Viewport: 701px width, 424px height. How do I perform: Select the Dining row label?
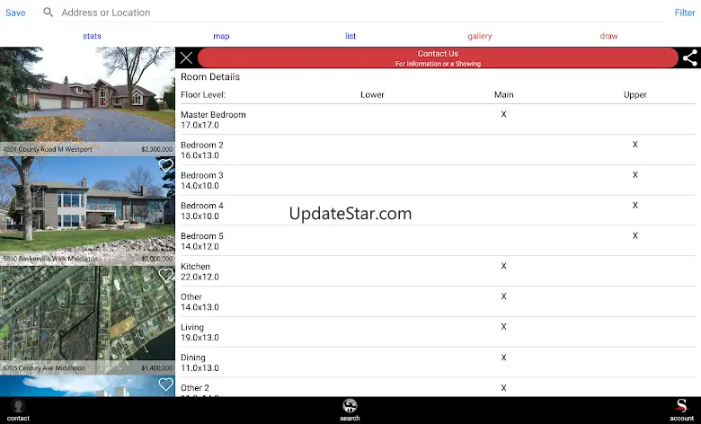click(x=193, y=358)
